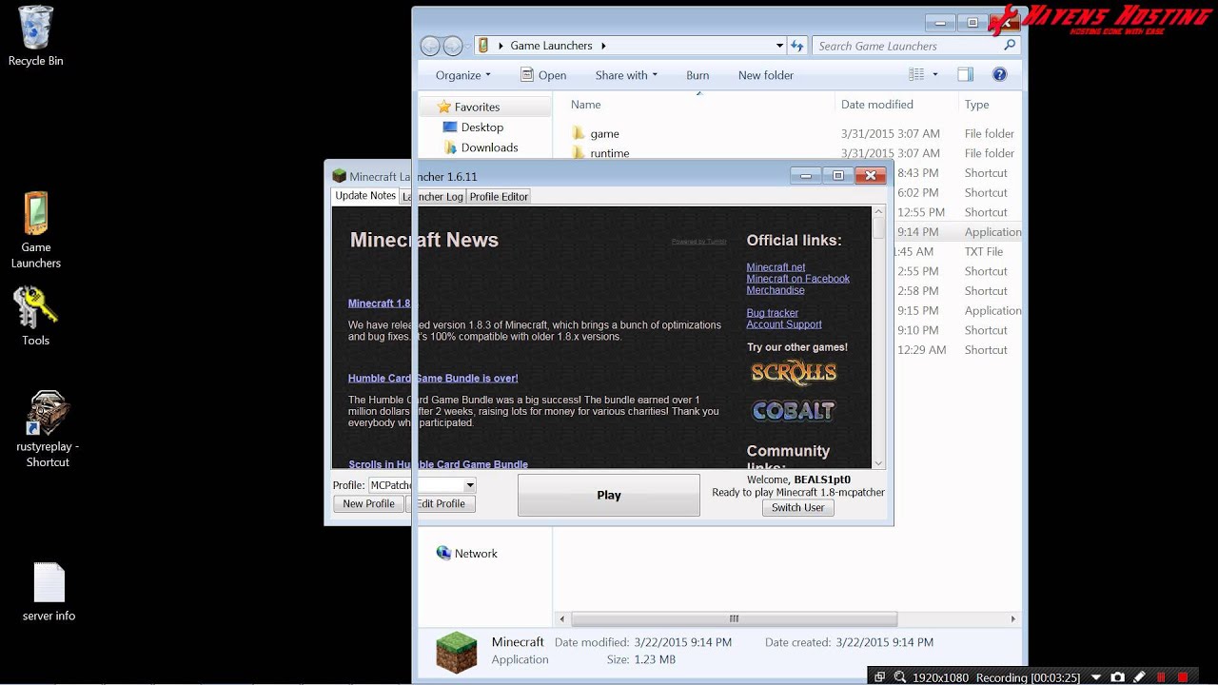The image size is (1218, 685).
Task: Click the recorder window-size icon
Action: [879, 676]
